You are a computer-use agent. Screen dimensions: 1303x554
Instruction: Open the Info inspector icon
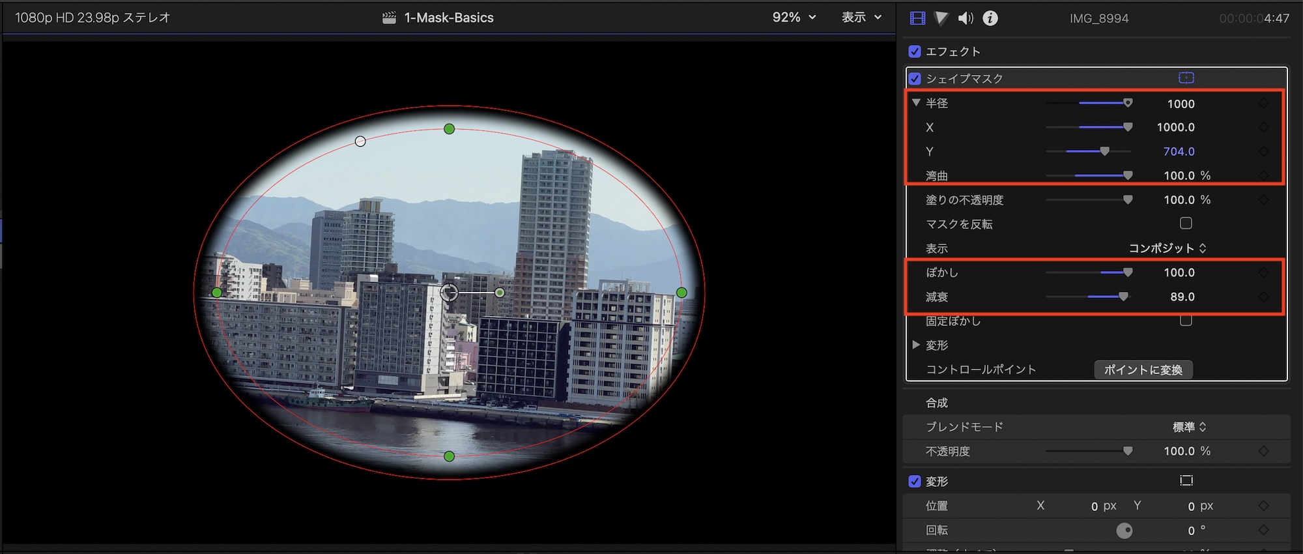[990, 18]
